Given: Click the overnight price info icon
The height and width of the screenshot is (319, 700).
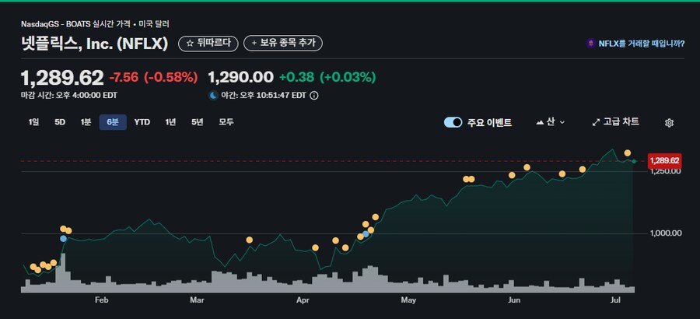Looking at the screenshot, I should tap(314, 96).
